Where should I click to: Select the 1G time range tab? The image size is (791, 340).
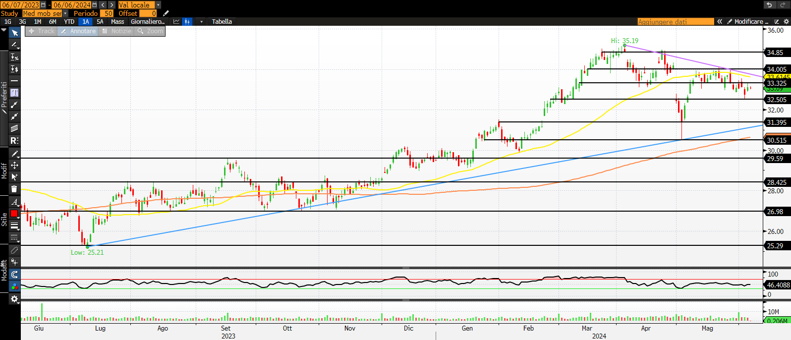click(x=8, y=22)
